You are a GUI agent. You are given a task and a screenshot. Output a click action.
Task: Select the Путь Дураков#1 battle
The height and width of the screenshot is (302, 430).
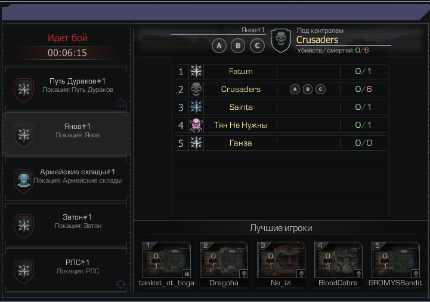(x=66, y=89)
